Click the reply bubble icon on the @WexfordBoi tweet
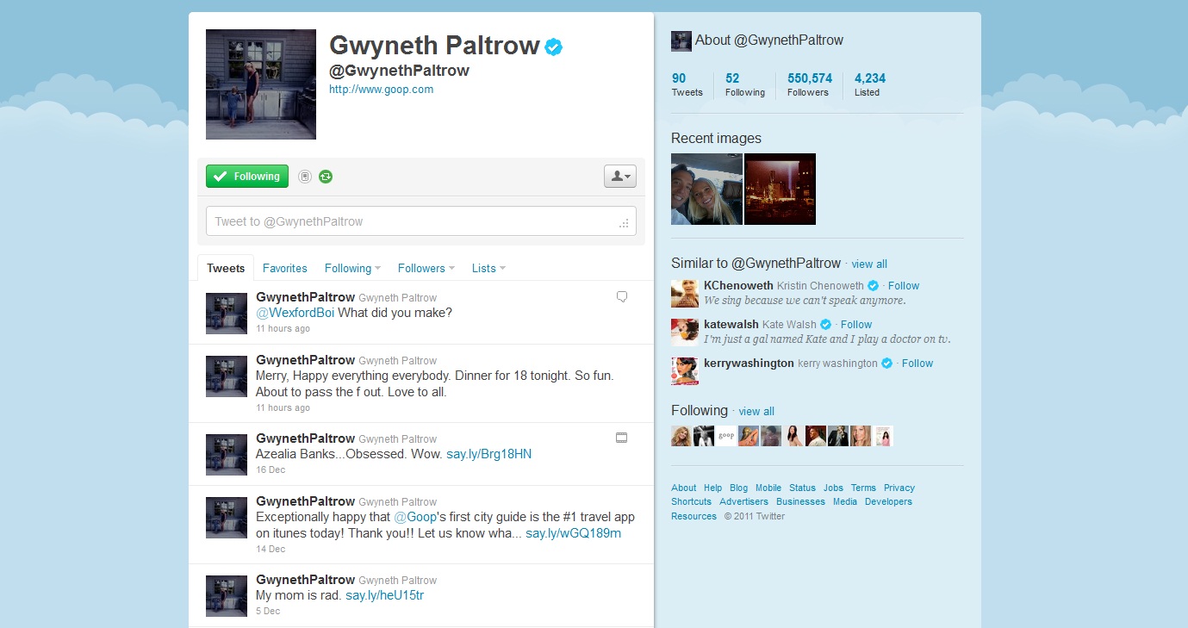This screenshot has height=628, width=1188. click(x=622, y=297)
